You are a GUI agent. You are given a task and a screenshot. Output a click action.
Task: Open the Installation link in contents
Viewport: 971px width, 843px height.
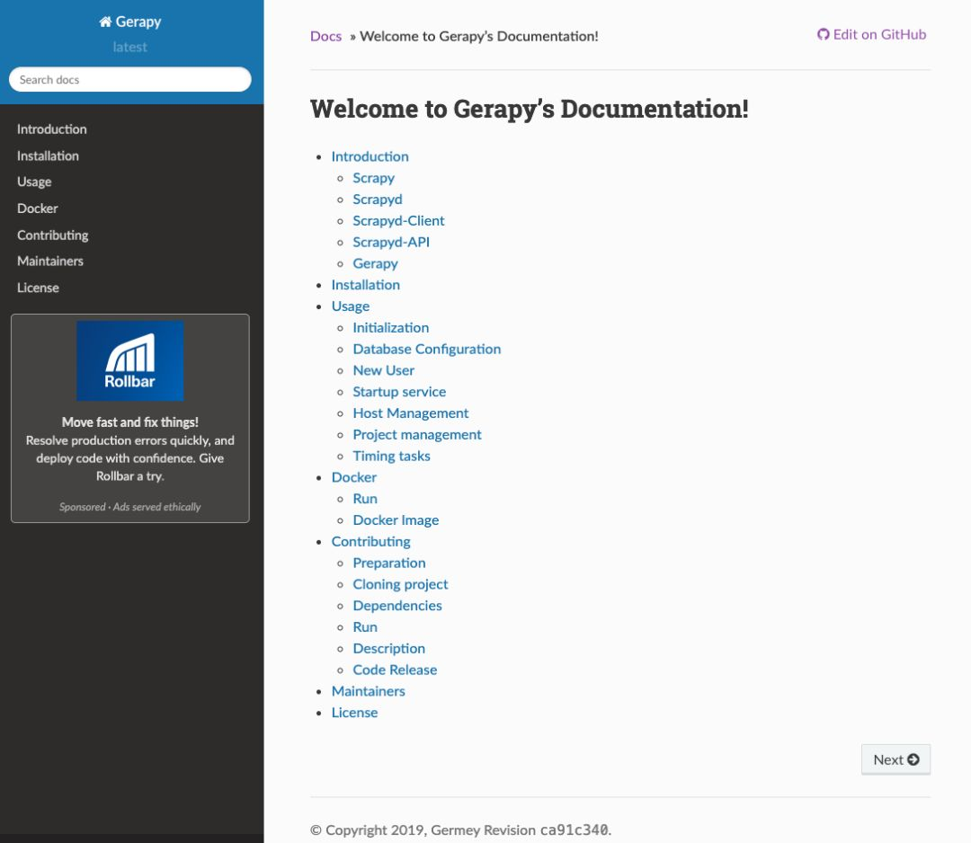[365, 285]
